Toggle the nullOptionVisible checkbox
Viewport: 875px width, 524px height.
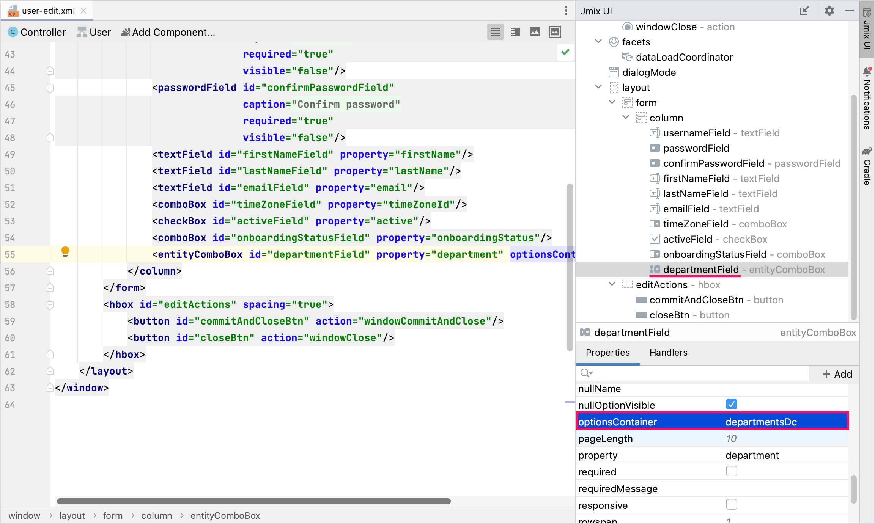(731, 404)
